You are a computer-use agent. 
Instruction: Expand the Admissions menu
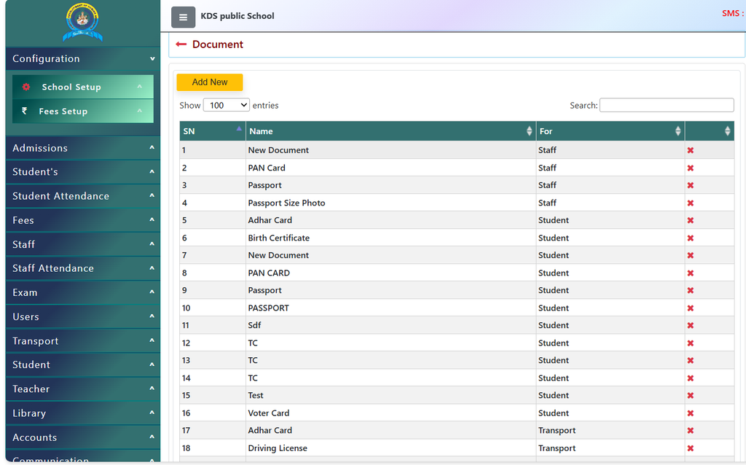tap(83, 148)
